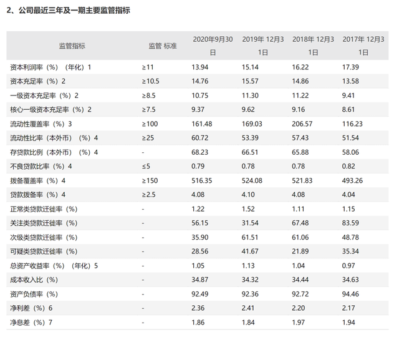Select row label 净息差（%）7

(31, 323)
